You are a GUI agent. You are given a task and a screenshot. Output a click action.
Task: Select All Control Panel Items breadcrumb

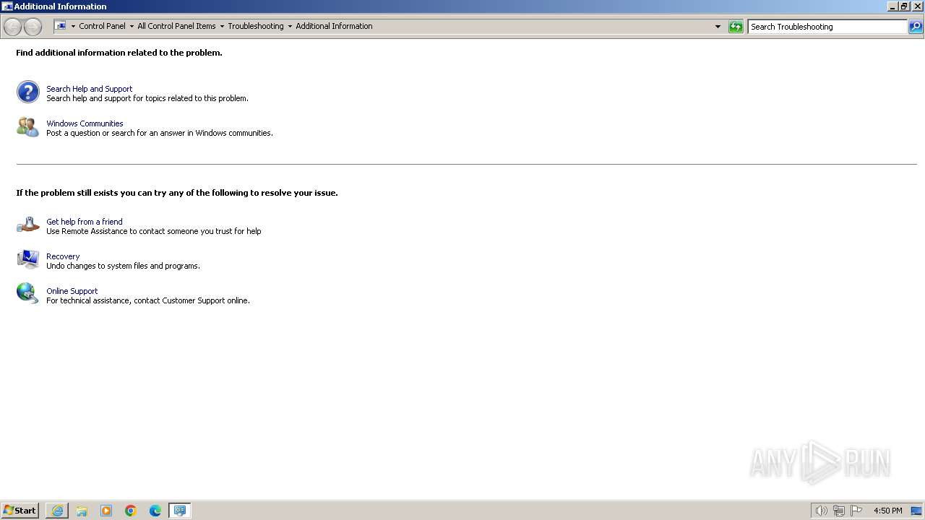[x=176, y=26]
